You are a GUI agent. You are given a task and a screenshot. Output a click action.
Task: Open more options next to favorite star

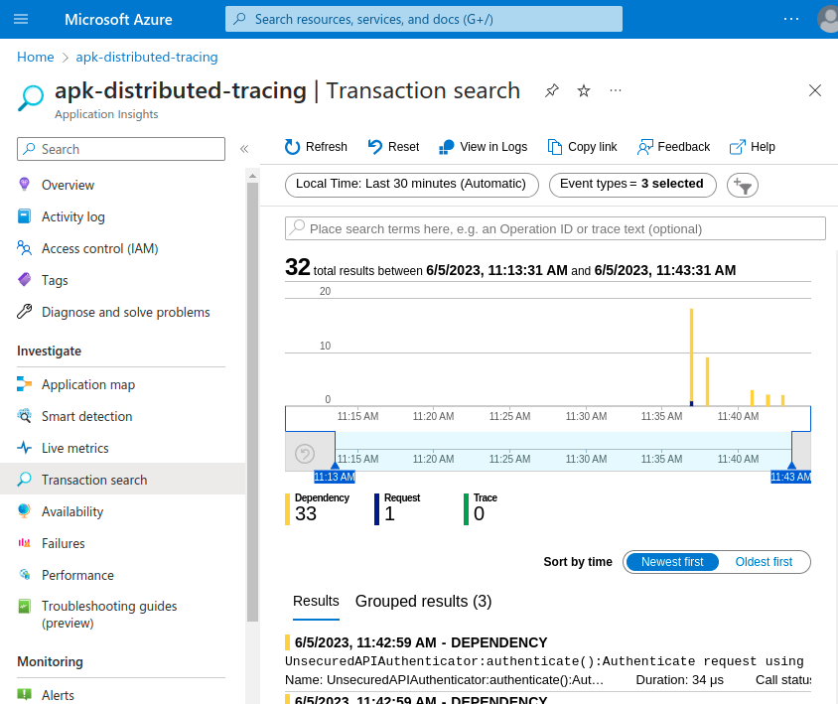tap(616, 91)
